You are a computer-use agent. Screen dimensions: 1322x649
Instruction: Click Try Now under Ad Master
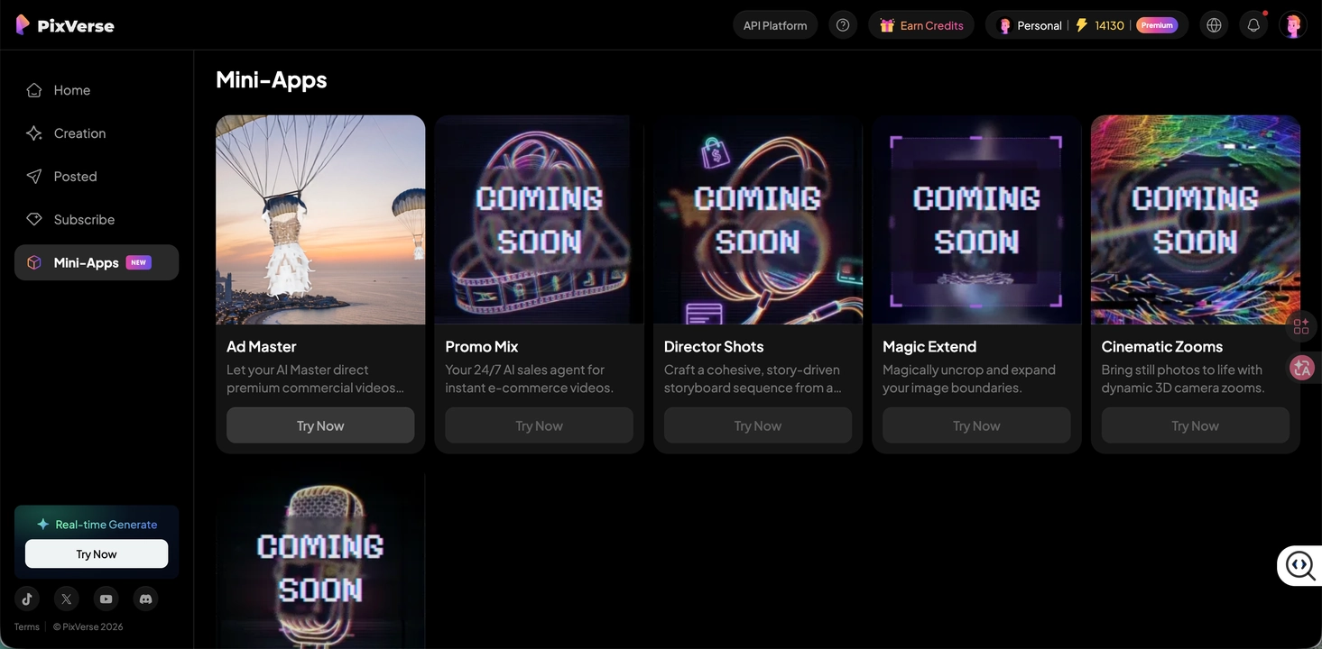click(320, 425)
